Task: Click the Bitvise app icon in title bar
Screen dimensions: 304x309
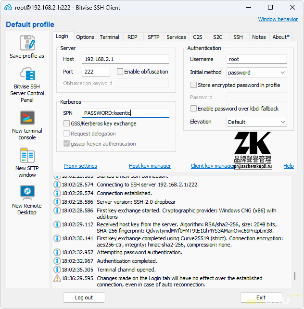Action: [x=8, y=8]
